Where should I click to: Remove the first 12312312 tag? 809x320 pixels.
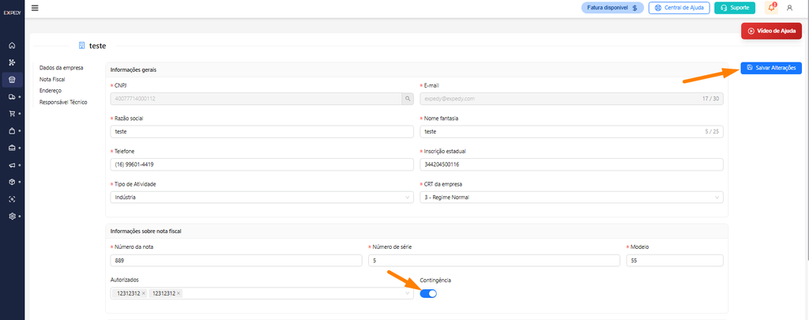pyautogui.click(x=144, y=293)
